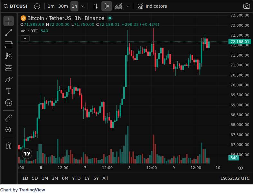Open the pattern drawing tool
Screen dimensions: 253x193
pyautogui.click(x=9, y=56)
